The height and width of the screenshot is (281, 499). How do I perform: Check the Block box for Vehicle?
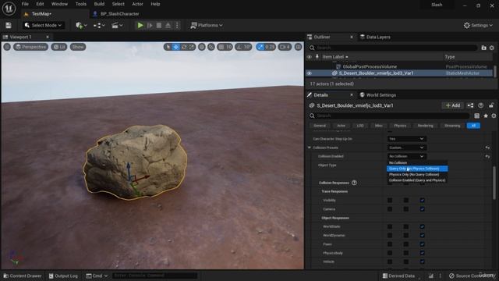click(x=422, y=261)
